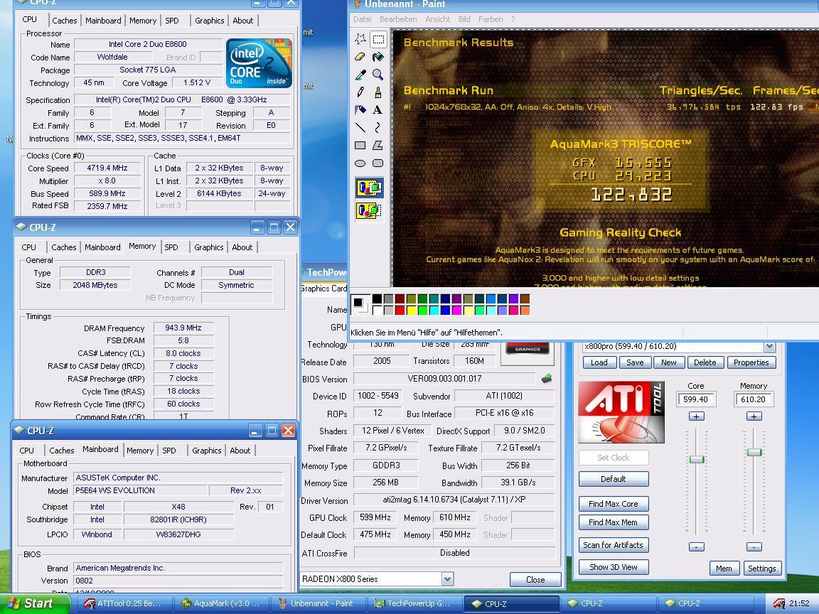Click the Load profile button in ATITool
Viewport: 819px width, 614px height.
click(x=599, y=362)
